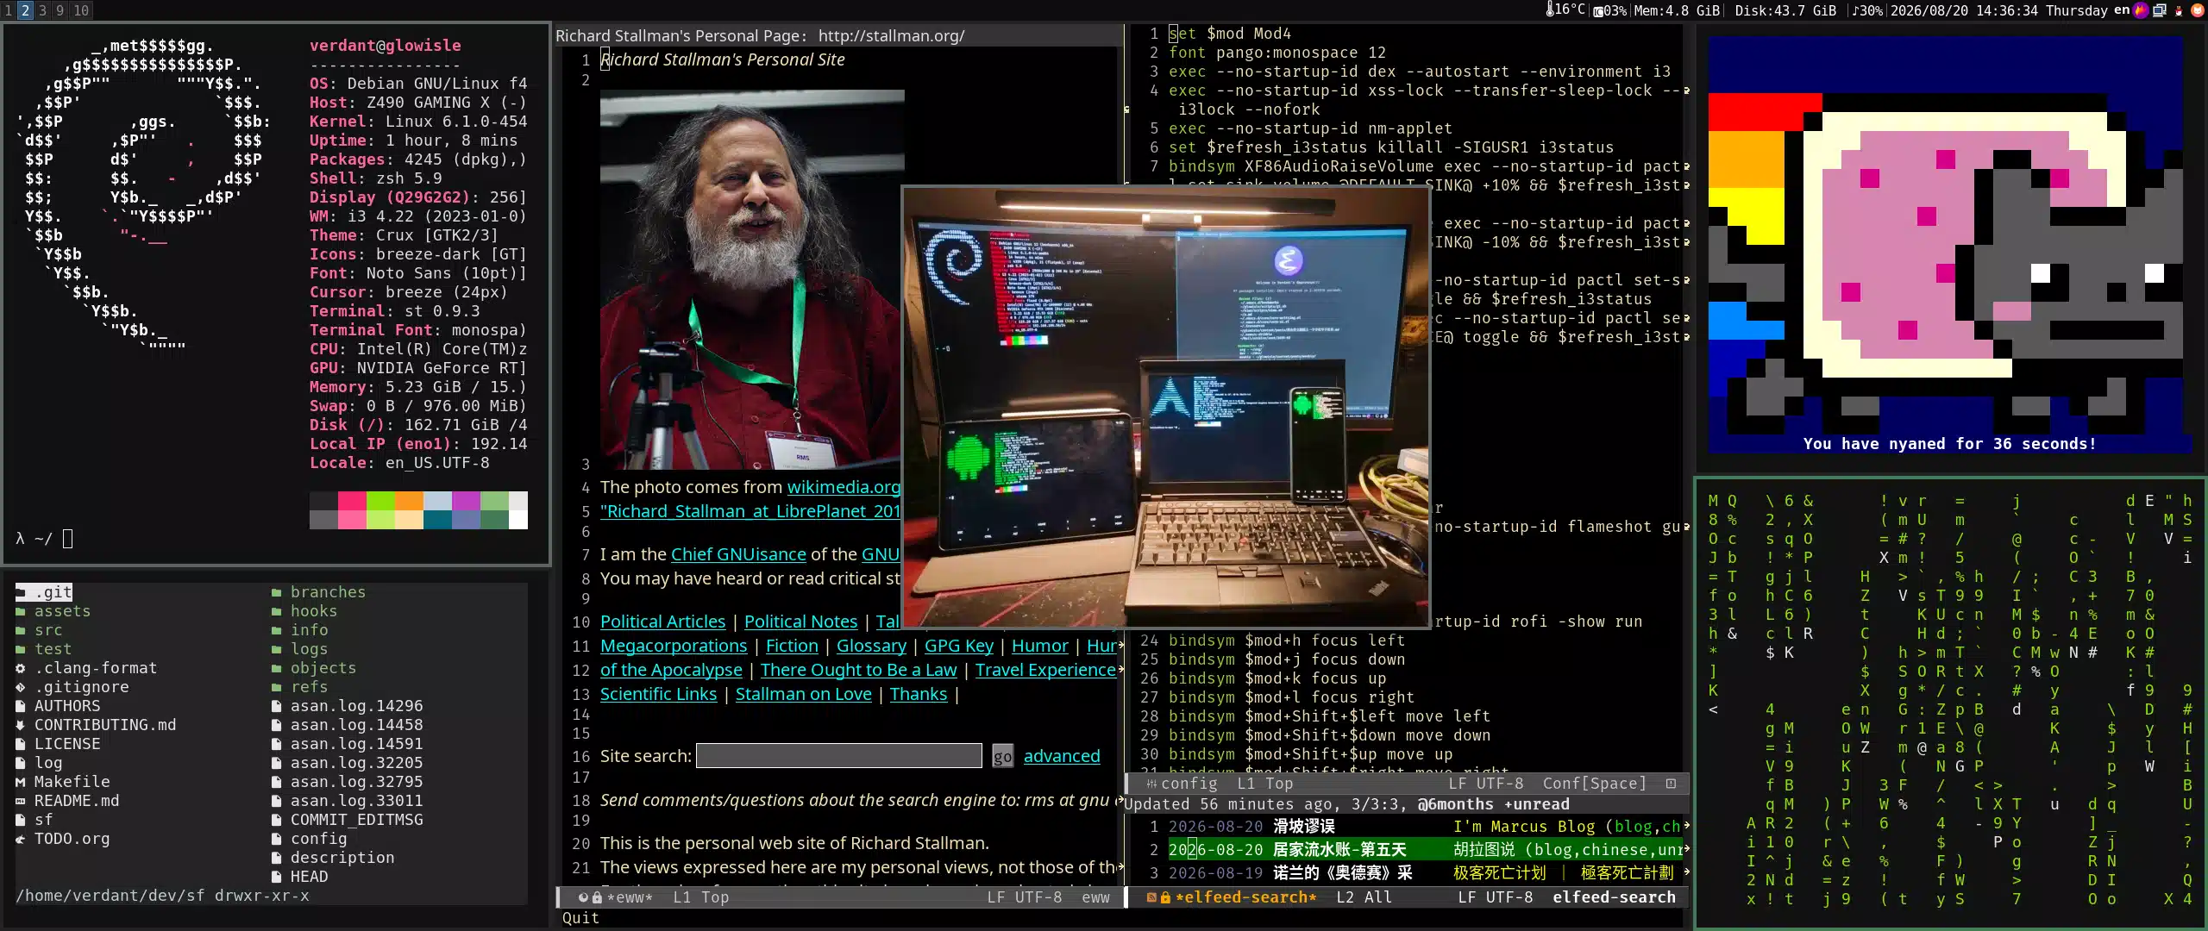Open the Travel Experience link
The height and width of the screenshot is (931, 2208).
click(1045, 670)
